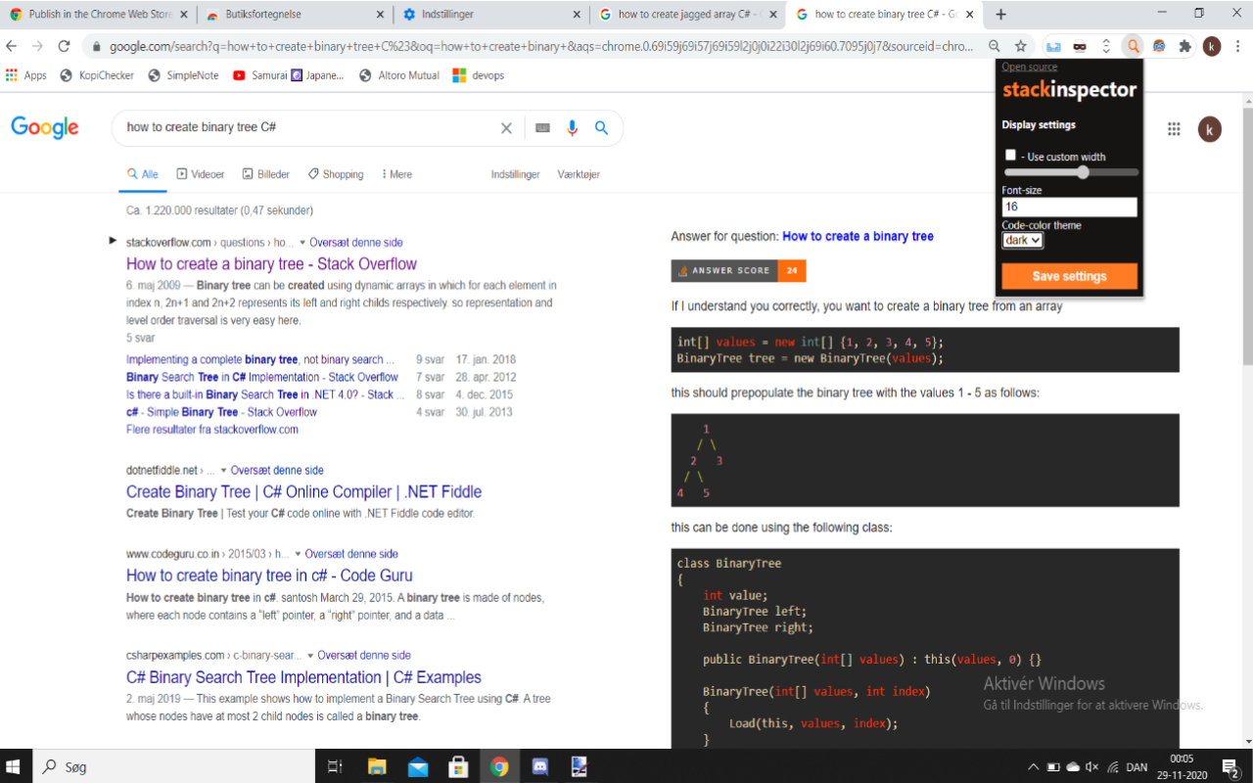
Task: Open the Apps bookmark shortcut
Action: pos(26,75)
